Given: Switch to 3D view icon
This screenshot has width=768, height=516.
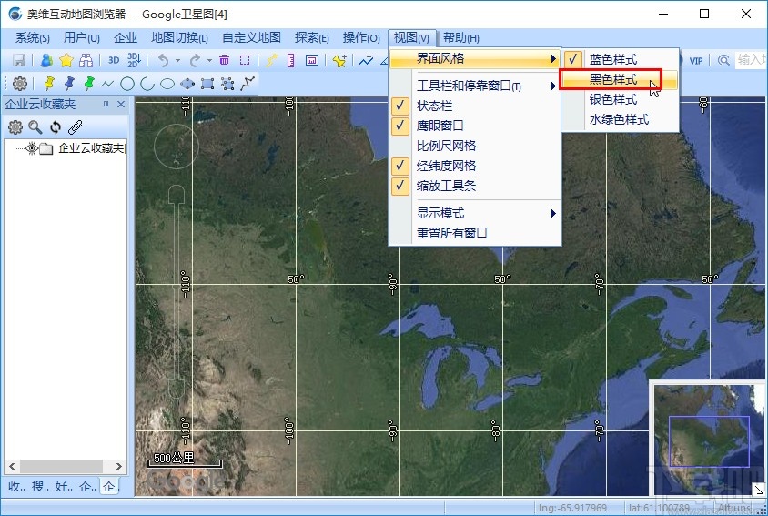Looking at the screenshot, I should coord(114,60).
